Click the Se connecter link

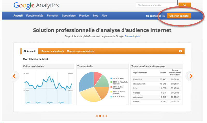click(153, 16)
